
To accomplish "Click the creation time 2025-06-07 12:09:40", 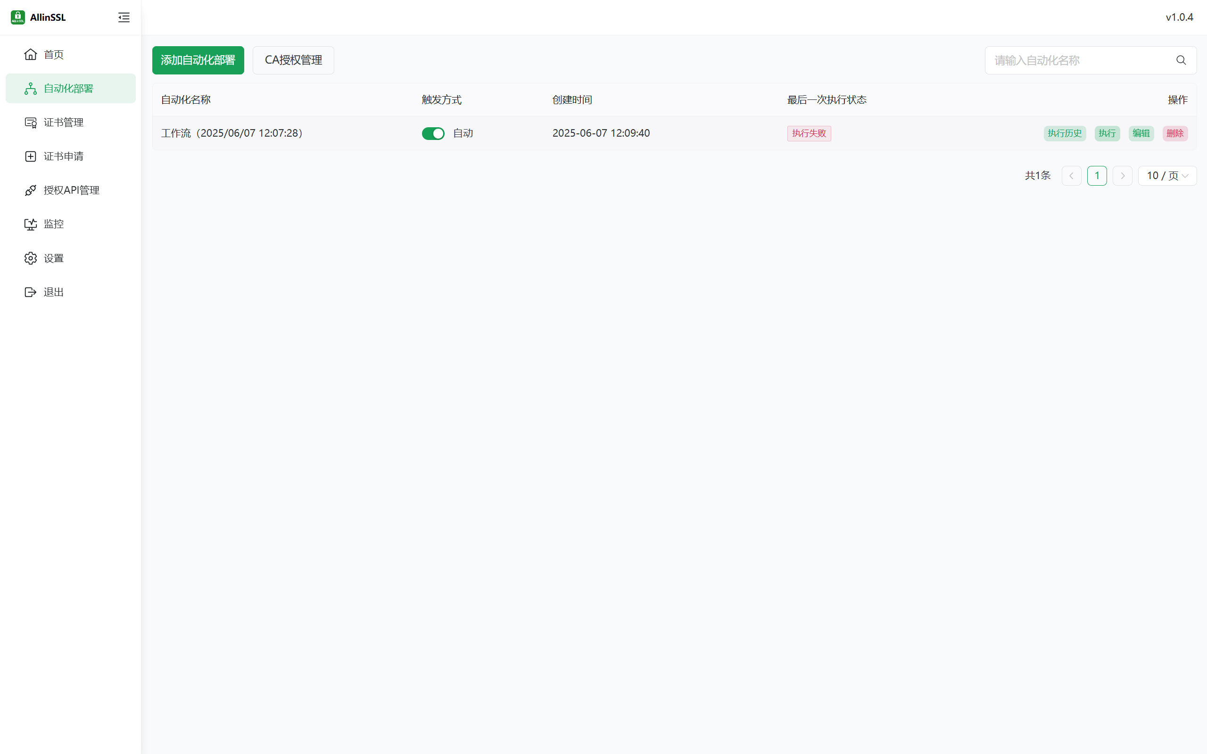I will pyautogui.click(x=601, y=133).
